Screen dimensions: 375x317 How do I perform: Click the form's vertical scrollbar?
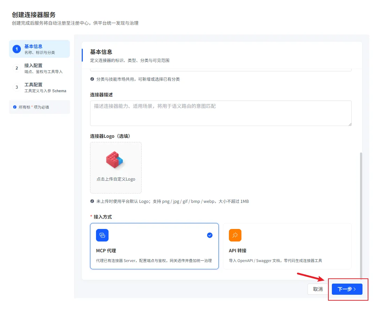pyautogui.click(x=361, y=215)
